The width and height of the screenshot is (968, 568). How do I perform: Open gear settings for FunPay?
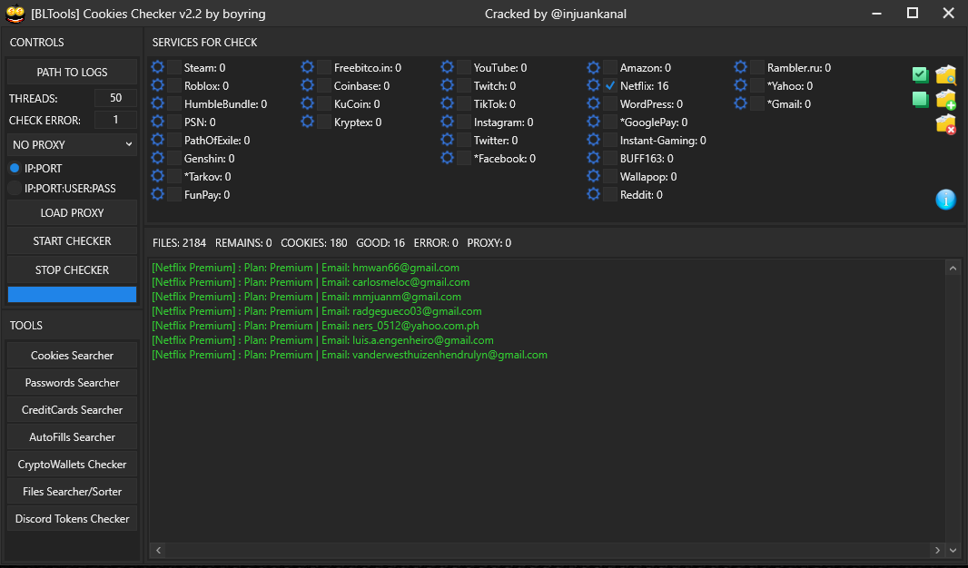157,194
